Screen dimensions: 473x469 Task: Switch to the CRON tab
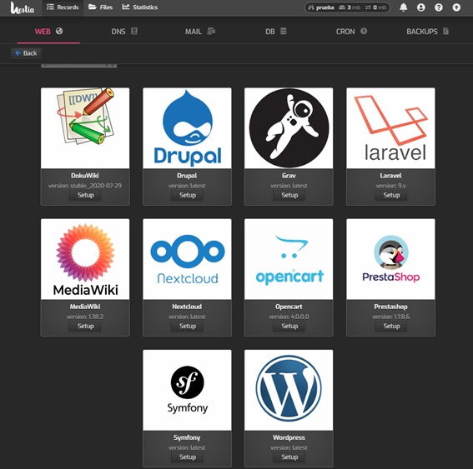351,32
